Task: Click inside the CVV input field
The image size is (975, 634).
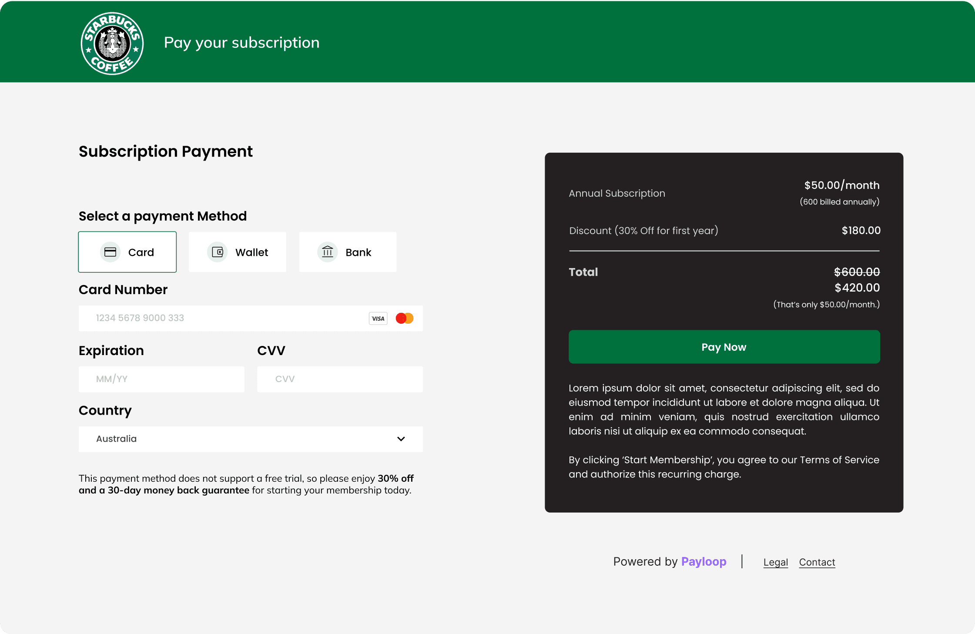Action: click(340, 379)
